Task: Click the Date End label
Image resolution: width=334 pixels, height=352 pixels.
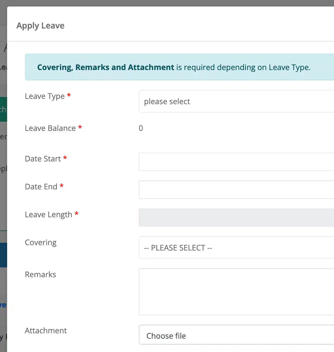Action: click(x=41, y=187)
